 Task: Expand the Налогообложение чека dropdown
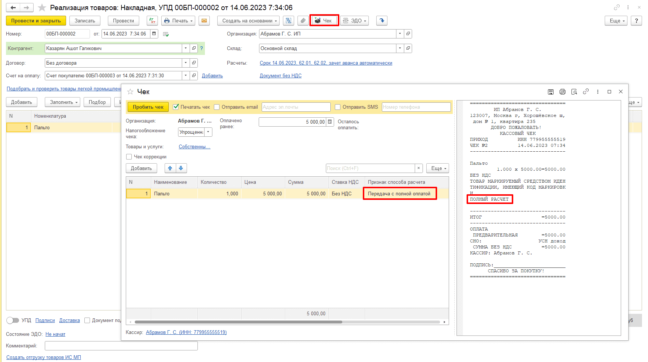pos(208,132)
